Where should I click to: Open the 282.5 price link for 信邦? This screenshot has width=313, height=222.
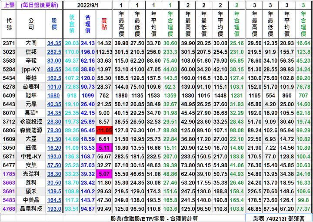[54, 52]
